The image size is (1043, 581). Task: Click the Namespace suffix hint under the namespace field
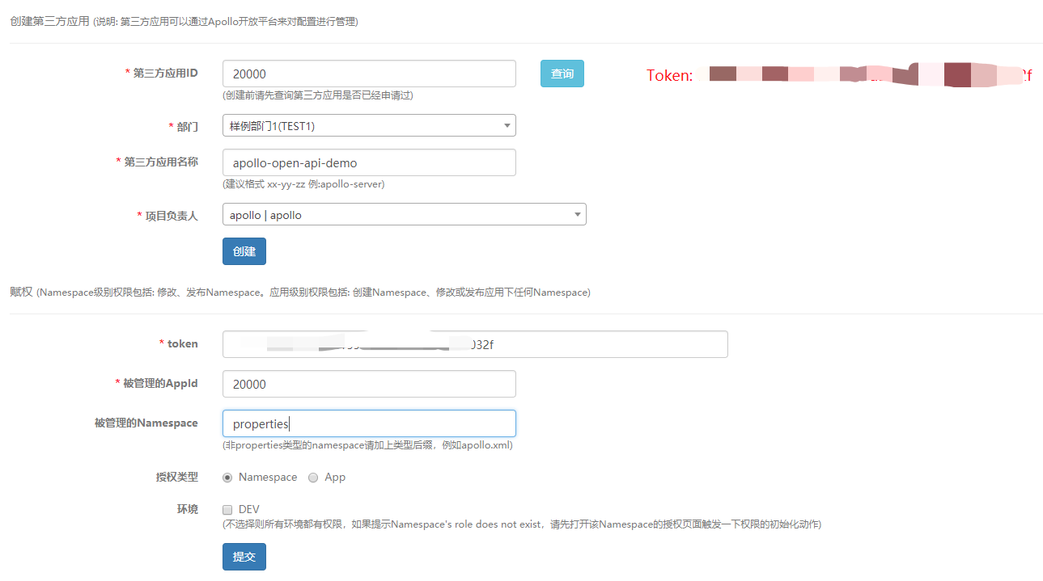tap(368, 444)
